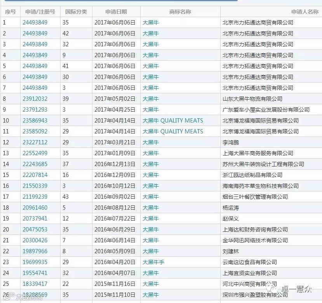Open registration number 22207814

coord(35,175)
